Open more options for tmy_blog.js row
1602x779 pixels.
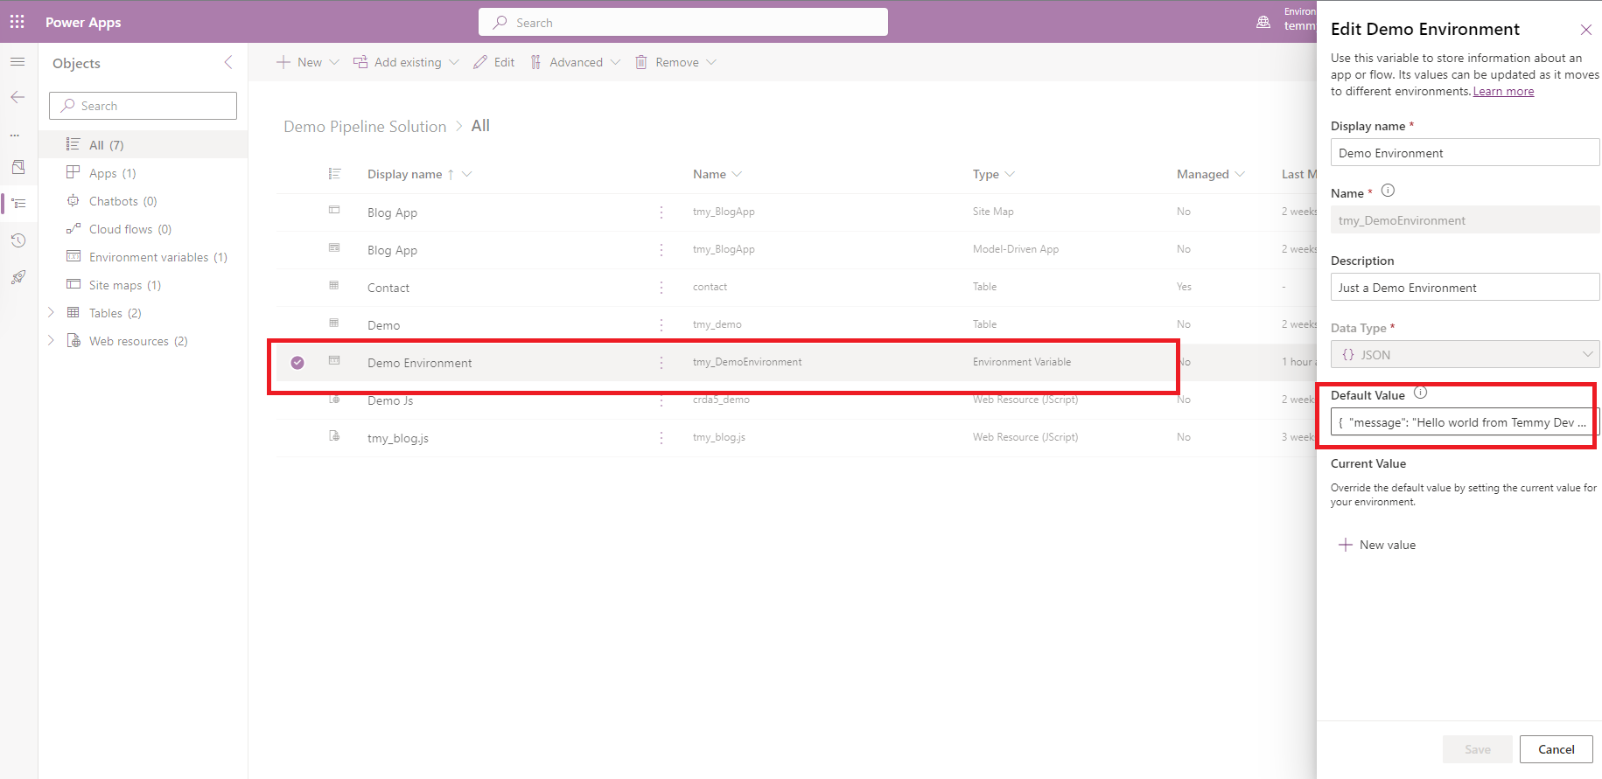click(661, 438)
